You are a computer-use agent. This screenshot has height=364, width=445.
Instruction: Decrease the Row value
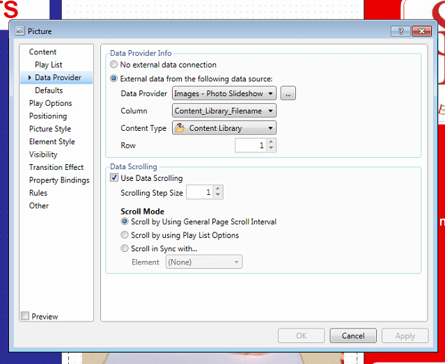[271, 148]
